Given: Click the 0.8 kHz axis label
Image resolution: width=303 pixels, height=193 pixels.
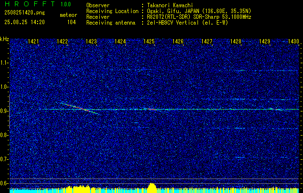Looking at the screenshot, I should [x=4, y=135].
